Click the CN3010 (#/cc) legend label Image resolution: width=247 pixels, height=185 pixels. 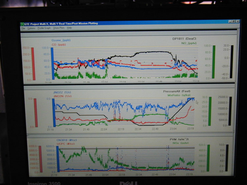(67, 140)
